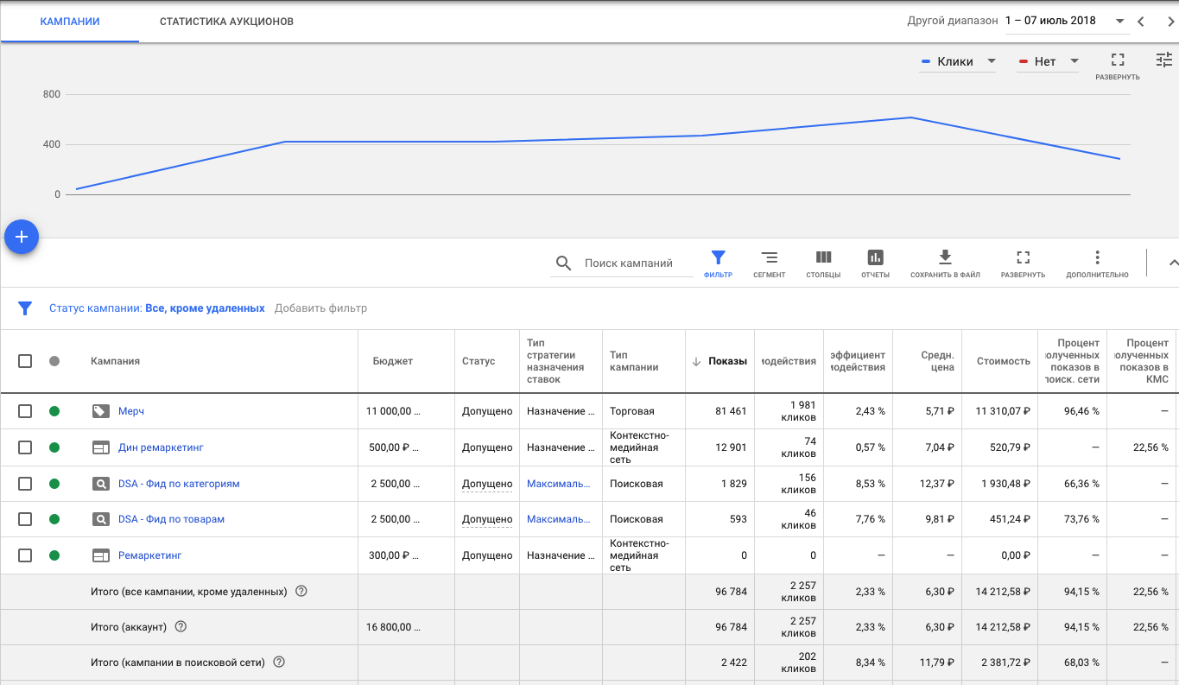
Task: Open DSA - Фид по категориям campaign link
Action: [x=179, y=484]
